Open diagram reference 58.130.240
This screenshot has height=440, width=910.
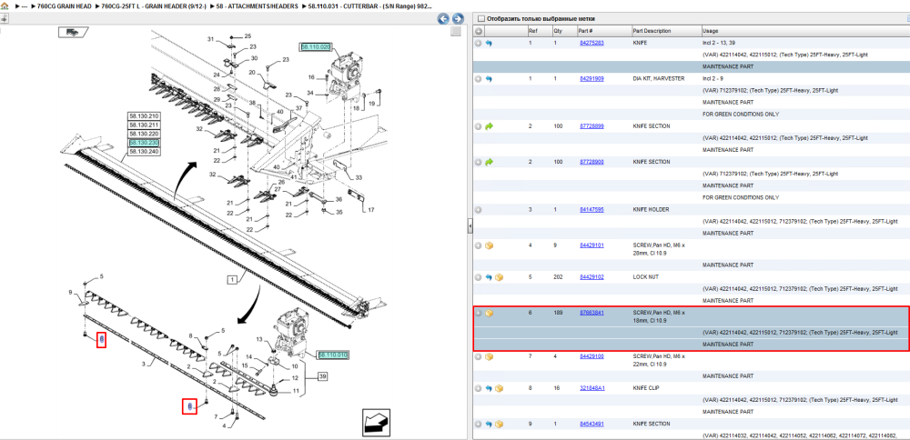click(144, 151)
